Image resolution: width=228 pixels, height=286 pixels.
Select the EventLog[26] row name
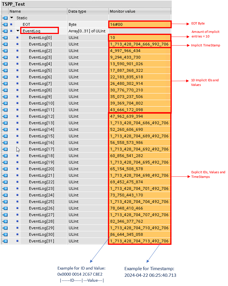[x=42, y=208]
